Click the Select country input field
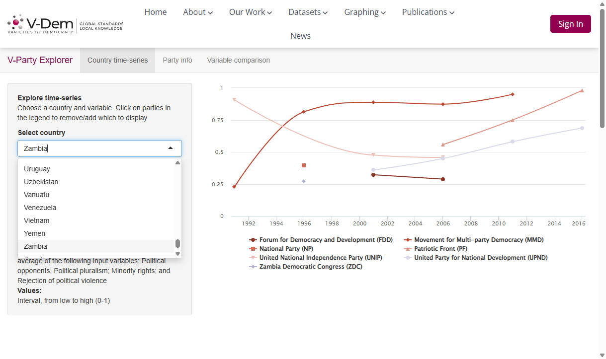 pos(99,148)
